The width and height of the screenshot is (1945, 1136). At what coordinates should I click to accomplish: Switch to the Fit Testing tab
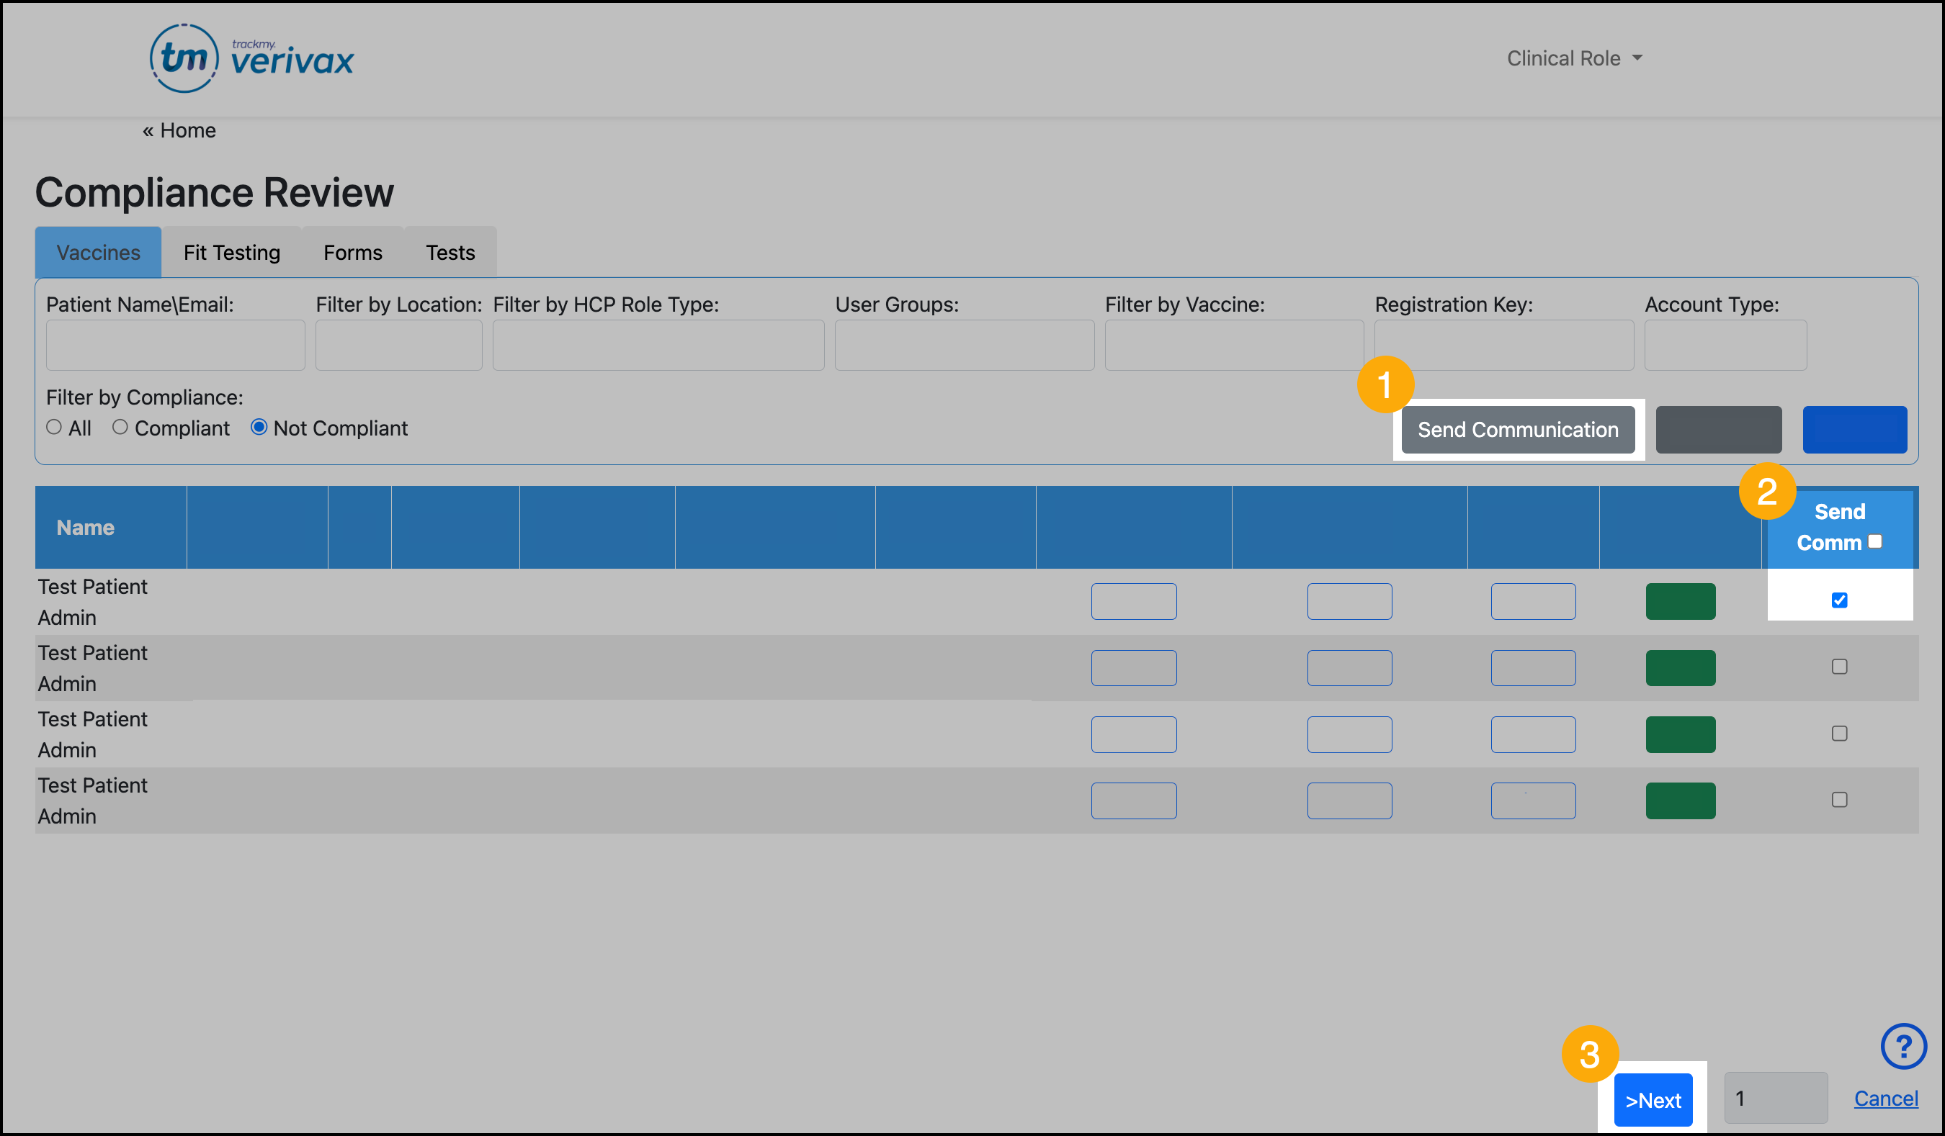[x=231, y=253]
